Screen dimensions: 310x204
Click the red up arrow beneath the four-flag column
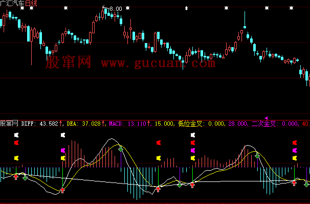pyautogui.click(x=192, y=185)
